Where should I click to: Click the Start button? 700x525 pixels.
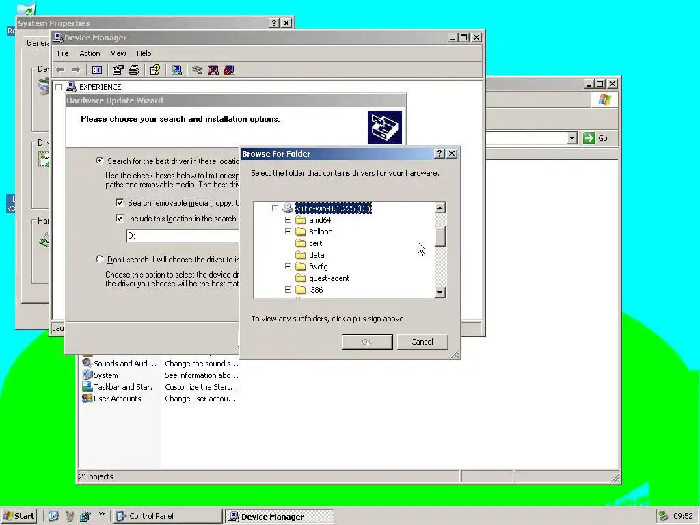click(18, 516)
